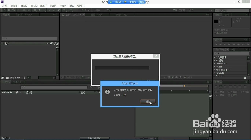This screenshot has height=140, width=251.
Task: Click the black color swatch in Info panel
Action: [x=216, y=21]
